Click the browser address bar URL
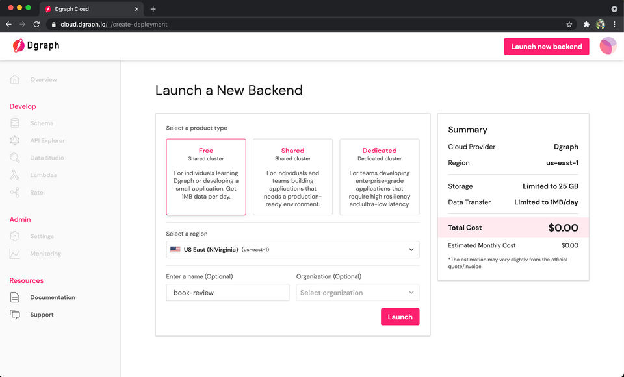This screenshot has width=624, height=377. click(114, 24)
